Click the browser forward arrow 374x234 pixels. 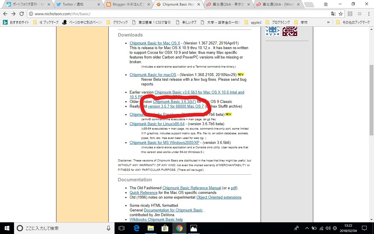coord(13,14)
